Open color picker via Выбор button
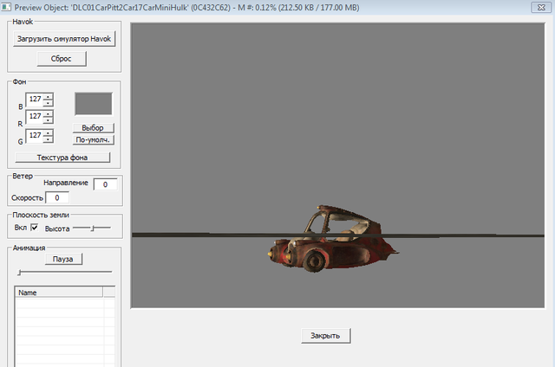555x367 pixels. (x=93, y=128)
